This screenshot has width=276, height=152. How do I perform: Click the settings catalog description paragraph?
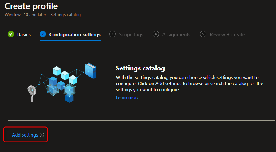189,83
